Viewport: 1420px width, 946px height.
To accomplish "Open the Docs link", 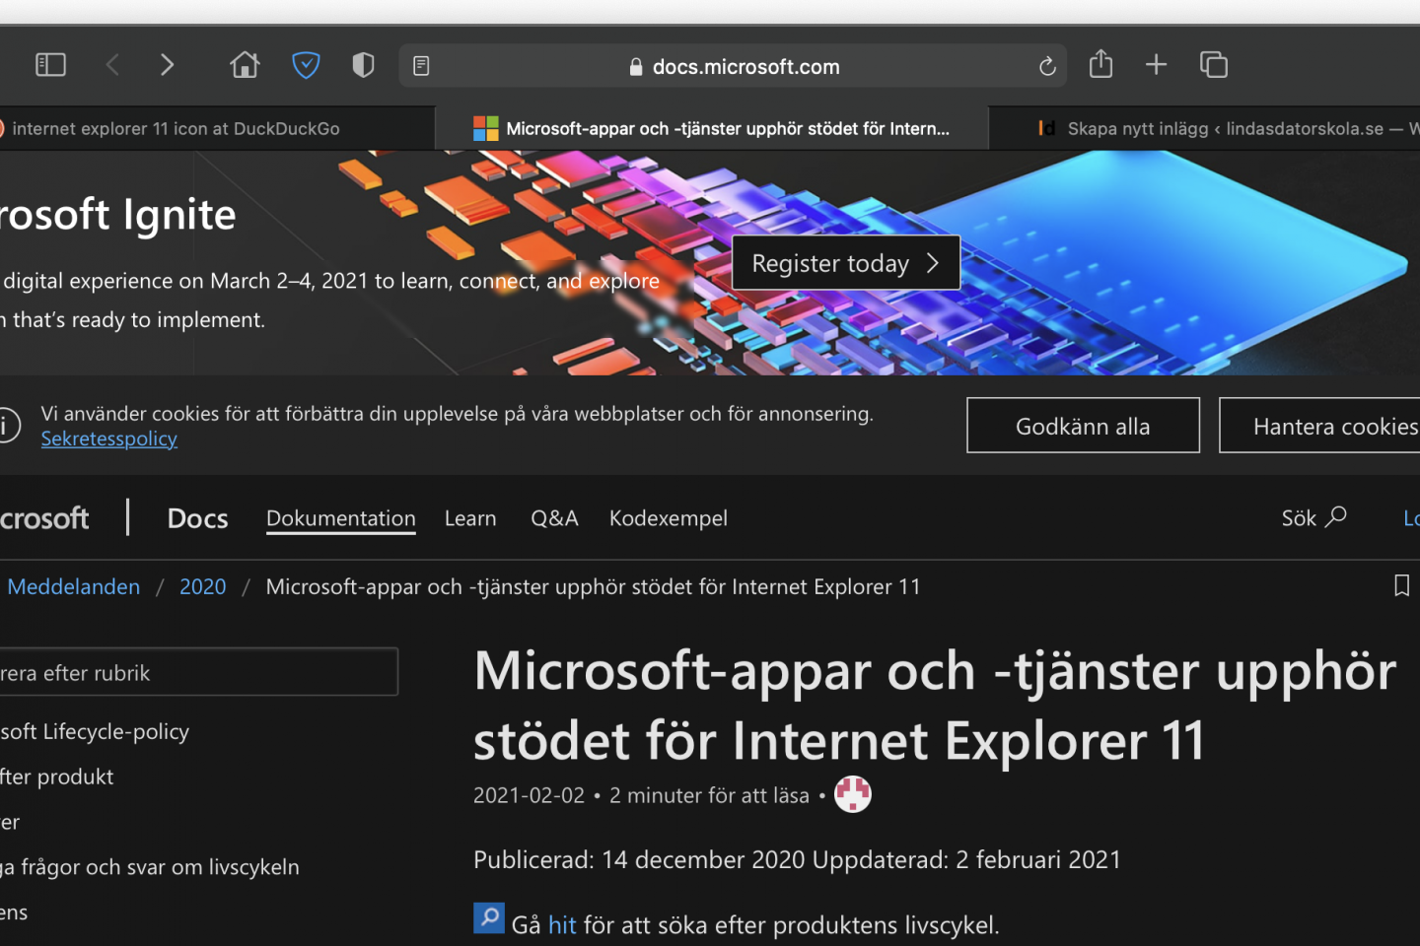I will tap(197, 518).
